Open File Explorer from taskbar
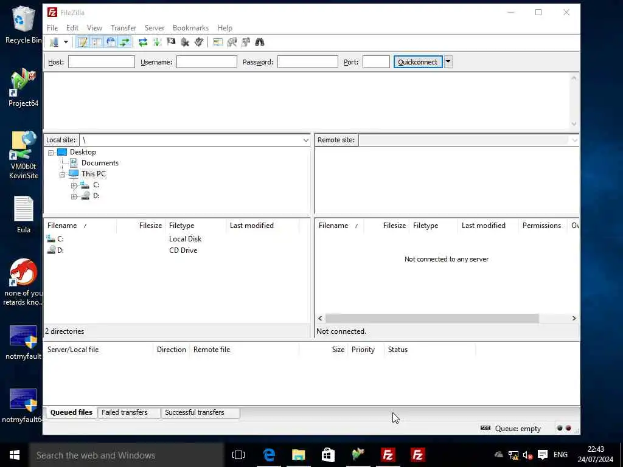 (x=298, y=455)
